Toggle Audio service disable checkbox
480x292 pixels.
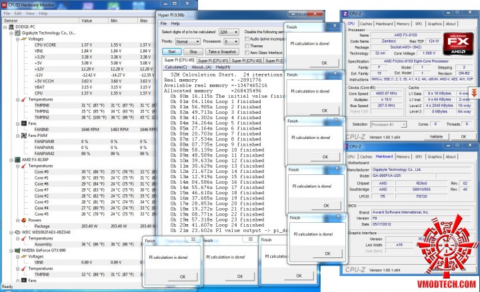247,39
